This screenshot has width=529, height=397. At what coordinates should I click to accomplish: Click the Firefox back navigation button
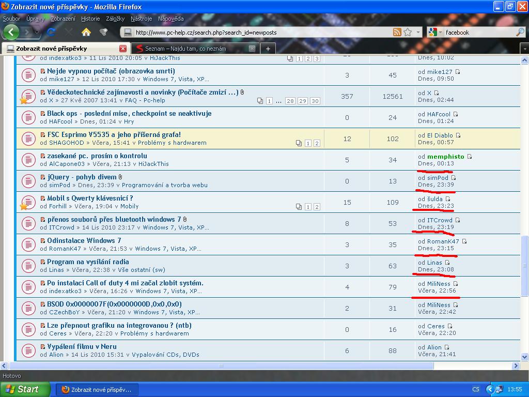tap(11, 33)
